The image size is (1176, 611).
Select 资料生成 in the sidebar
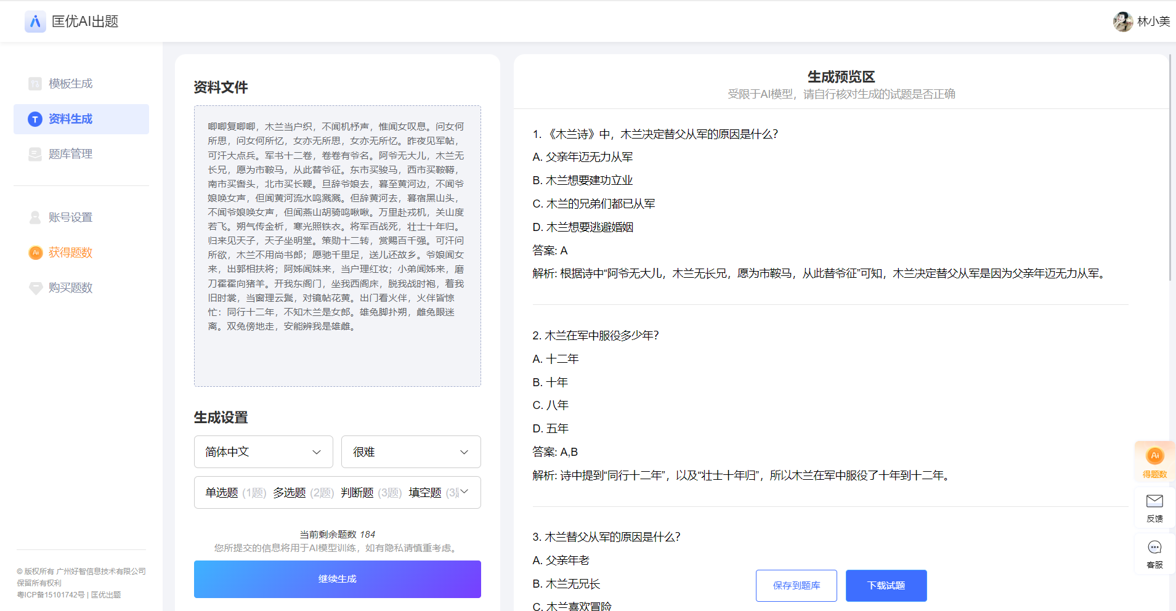tap(81, 119)
